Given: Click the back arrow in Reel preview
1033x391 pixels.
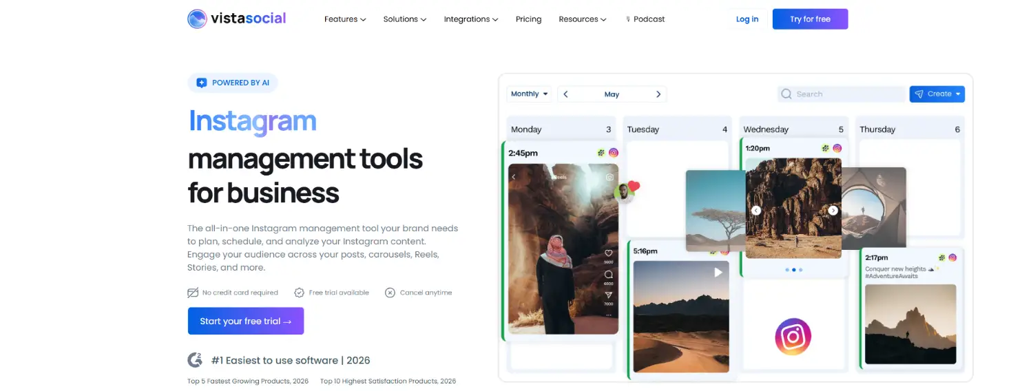Looking at the screenshot, I should 514,177.
